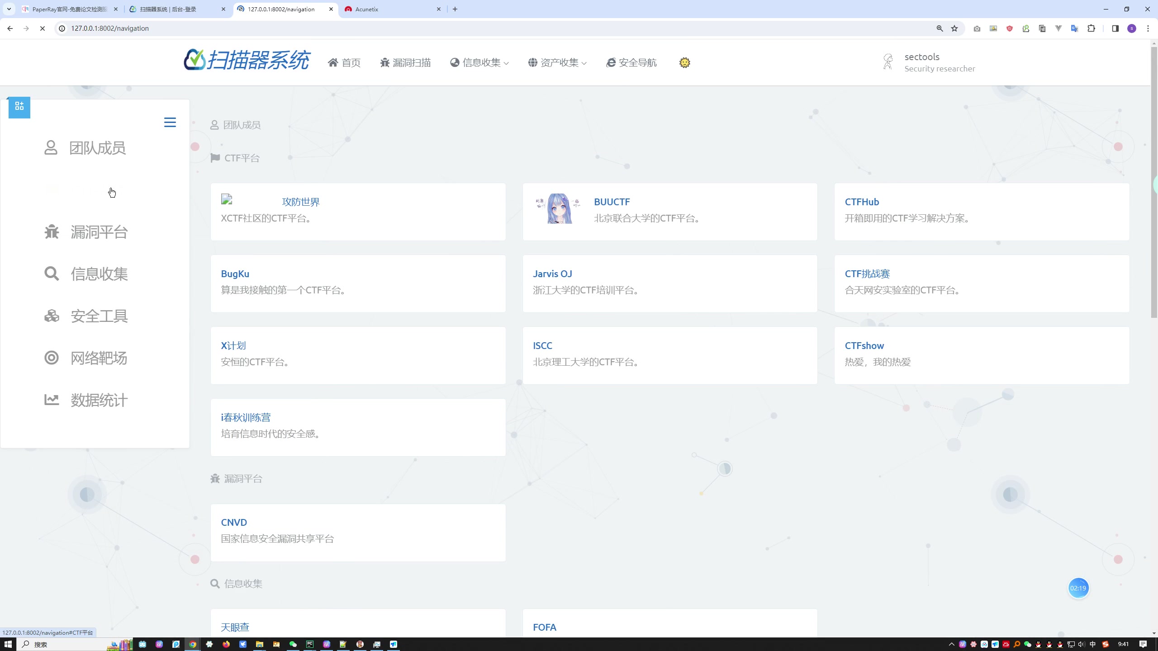1158x651 pixels.
Task: Open the 安全导航 menu item
Action: coord(631,62)
